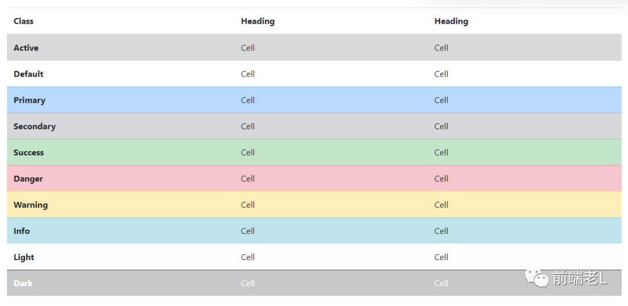
Task: Click the cyan Info row label
Action: pos(22,231)
